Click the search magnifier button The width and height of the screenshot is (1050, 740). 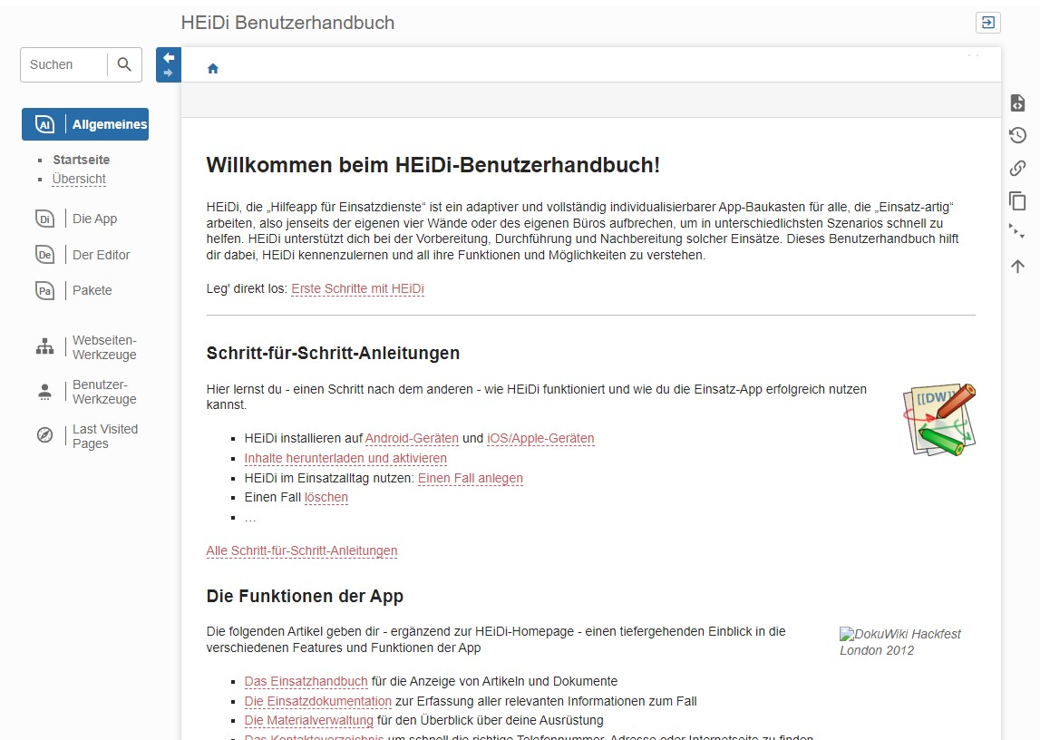125,64
